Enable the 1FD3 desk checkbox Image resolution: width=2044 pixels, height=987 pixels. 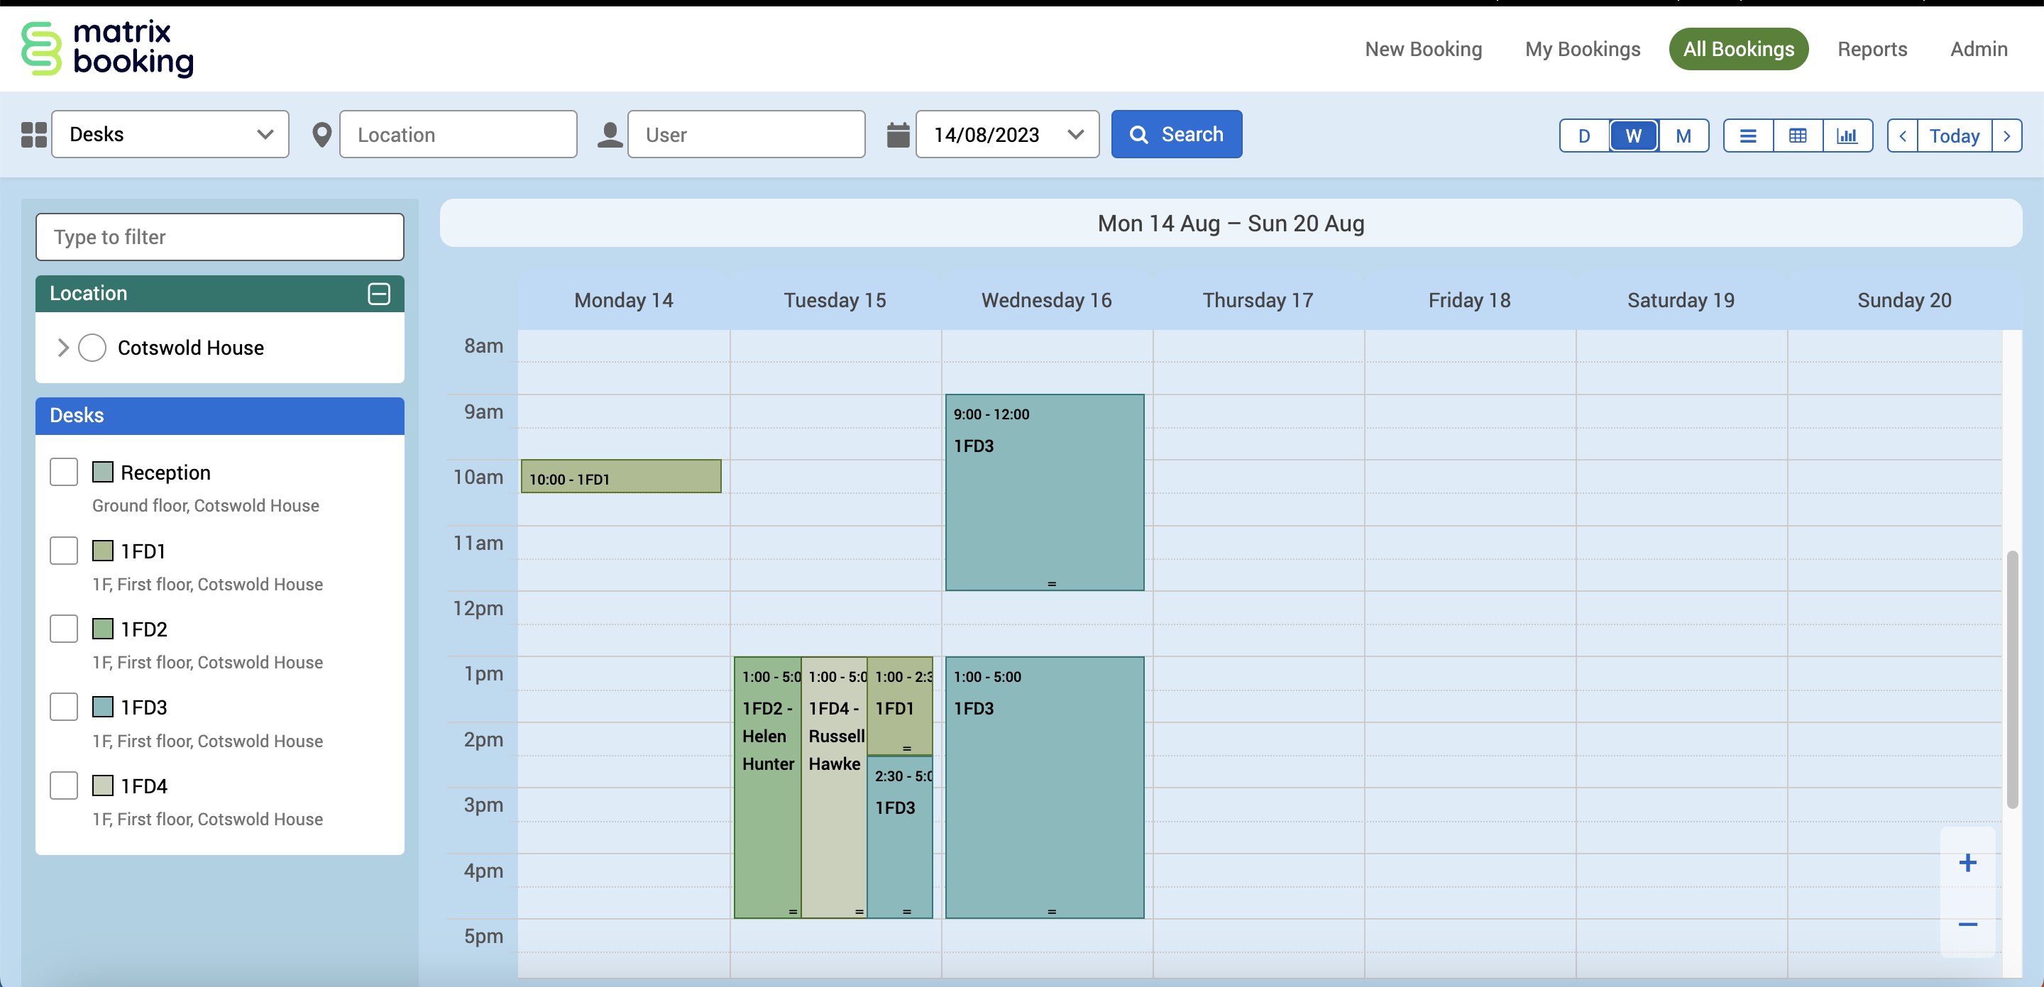click(63, 707)
